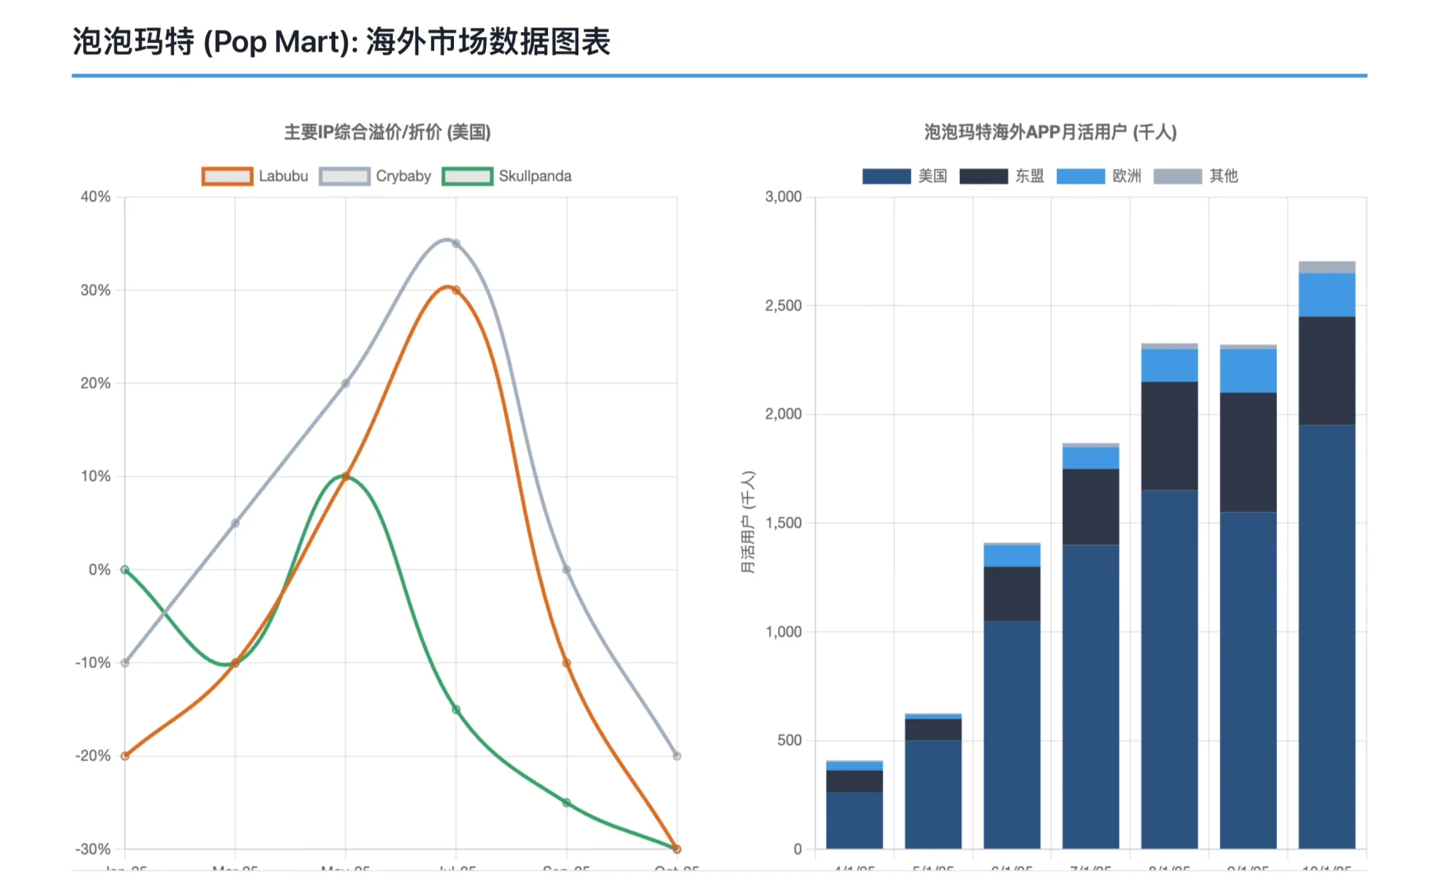Select the Skullpanda data point at -15%
This screenshot has height=889, width=1440.
pyautogui.click(x=456, y=709)
